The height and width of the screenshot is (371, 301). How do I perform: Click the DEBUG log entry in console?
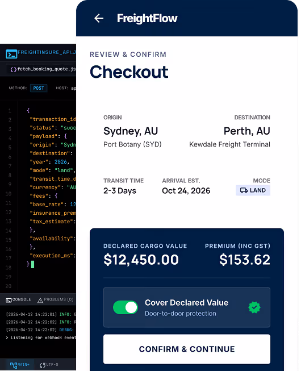pos(40,330)
